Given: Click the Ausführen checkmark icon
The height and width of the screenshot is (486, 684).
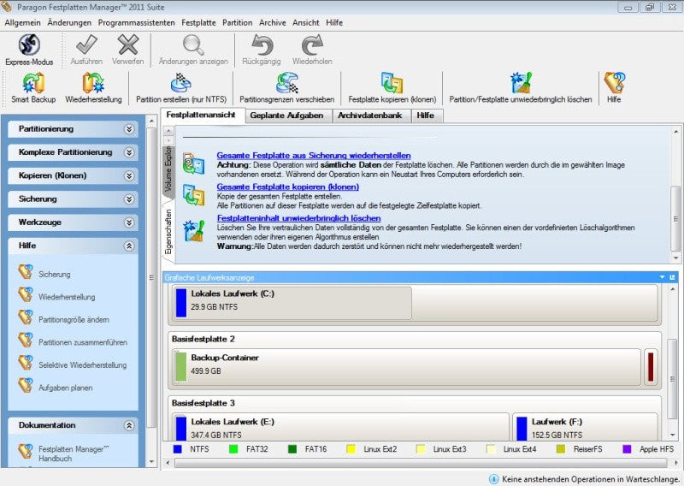Looking at the screenshot, I should pyautogui.click(x=86, y=44).
